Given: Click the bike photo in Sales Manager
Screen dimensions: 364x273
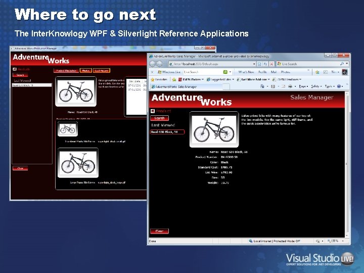Looking at the screenshot, I should (x=214, y=129).
